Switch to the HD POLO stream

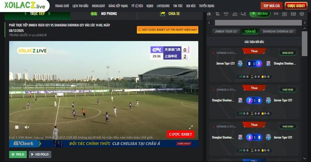point(40,154)
